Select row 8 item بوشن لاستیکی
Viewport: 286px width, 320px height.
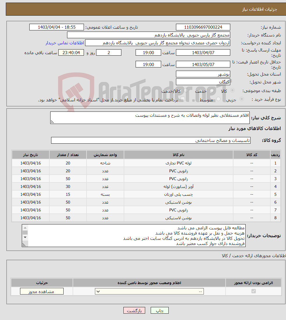pyautogui.click(x=178, y=218)
